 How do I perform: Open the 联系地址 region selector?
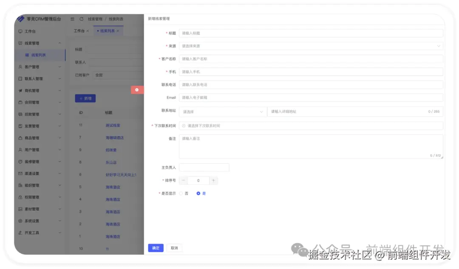click(x=223, y=111)
